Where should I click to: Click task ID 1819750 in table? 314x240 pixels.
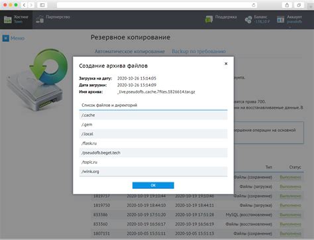pos(101,206)
